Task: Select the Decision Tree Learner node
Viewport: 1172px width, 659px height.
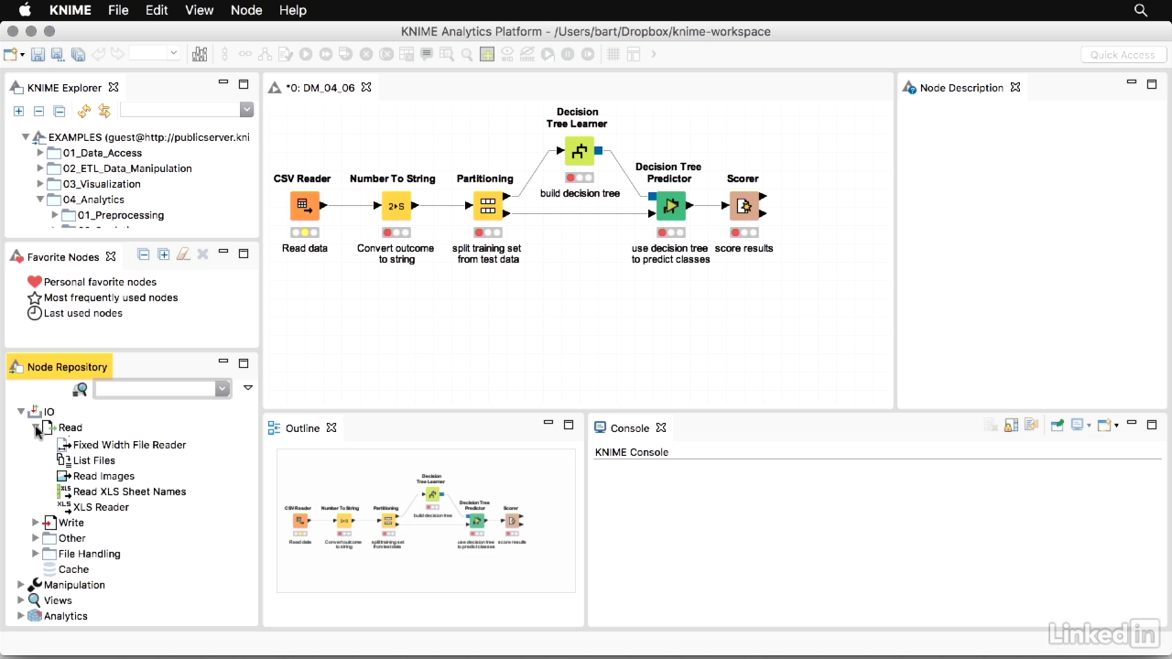Action: [579, 151]
